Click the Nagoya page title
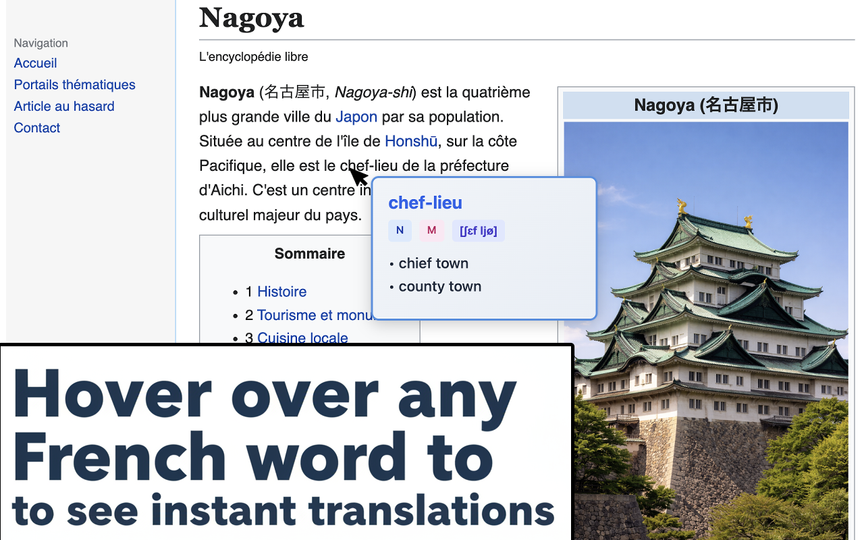This screenshot has height=540, width=864. 252,19
